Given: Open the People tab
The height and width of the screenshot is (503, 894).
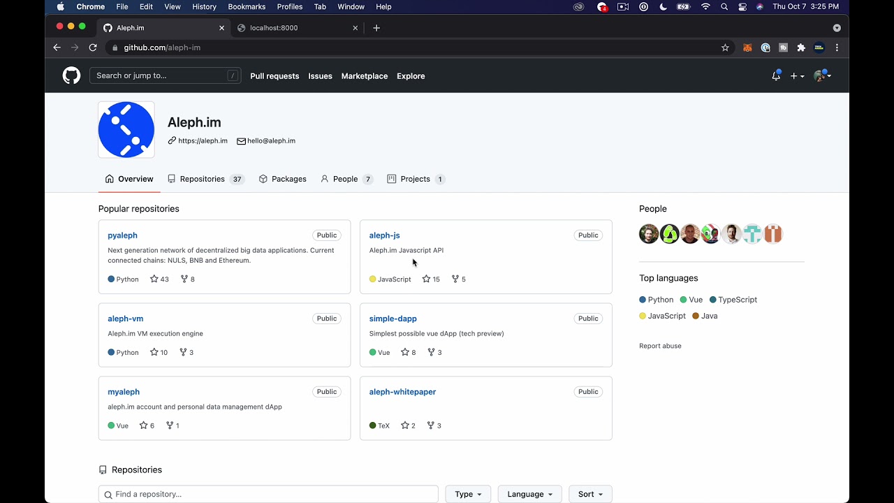Looking at the screenshot, I should 346,179.
